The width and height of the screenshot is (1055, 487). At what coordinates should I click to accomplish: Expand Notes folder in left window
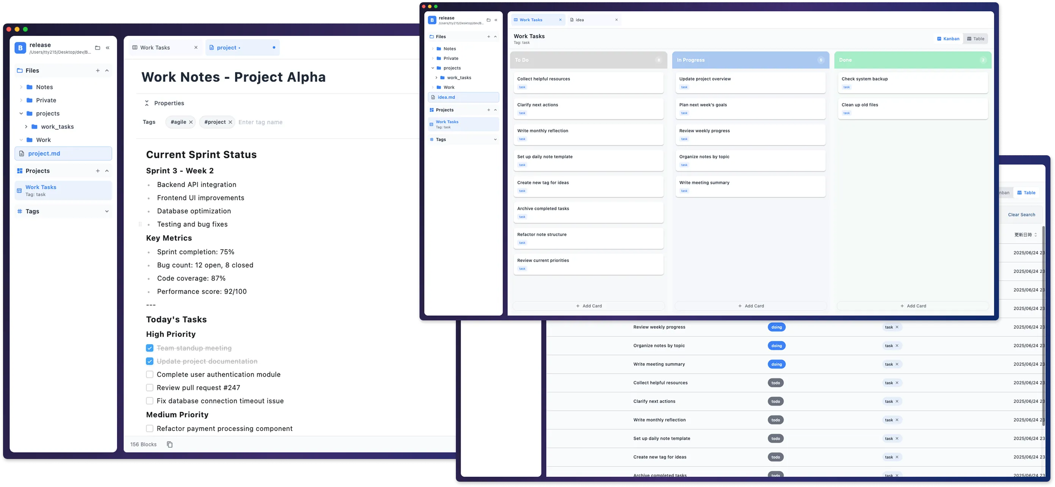(x=21, y=87)
